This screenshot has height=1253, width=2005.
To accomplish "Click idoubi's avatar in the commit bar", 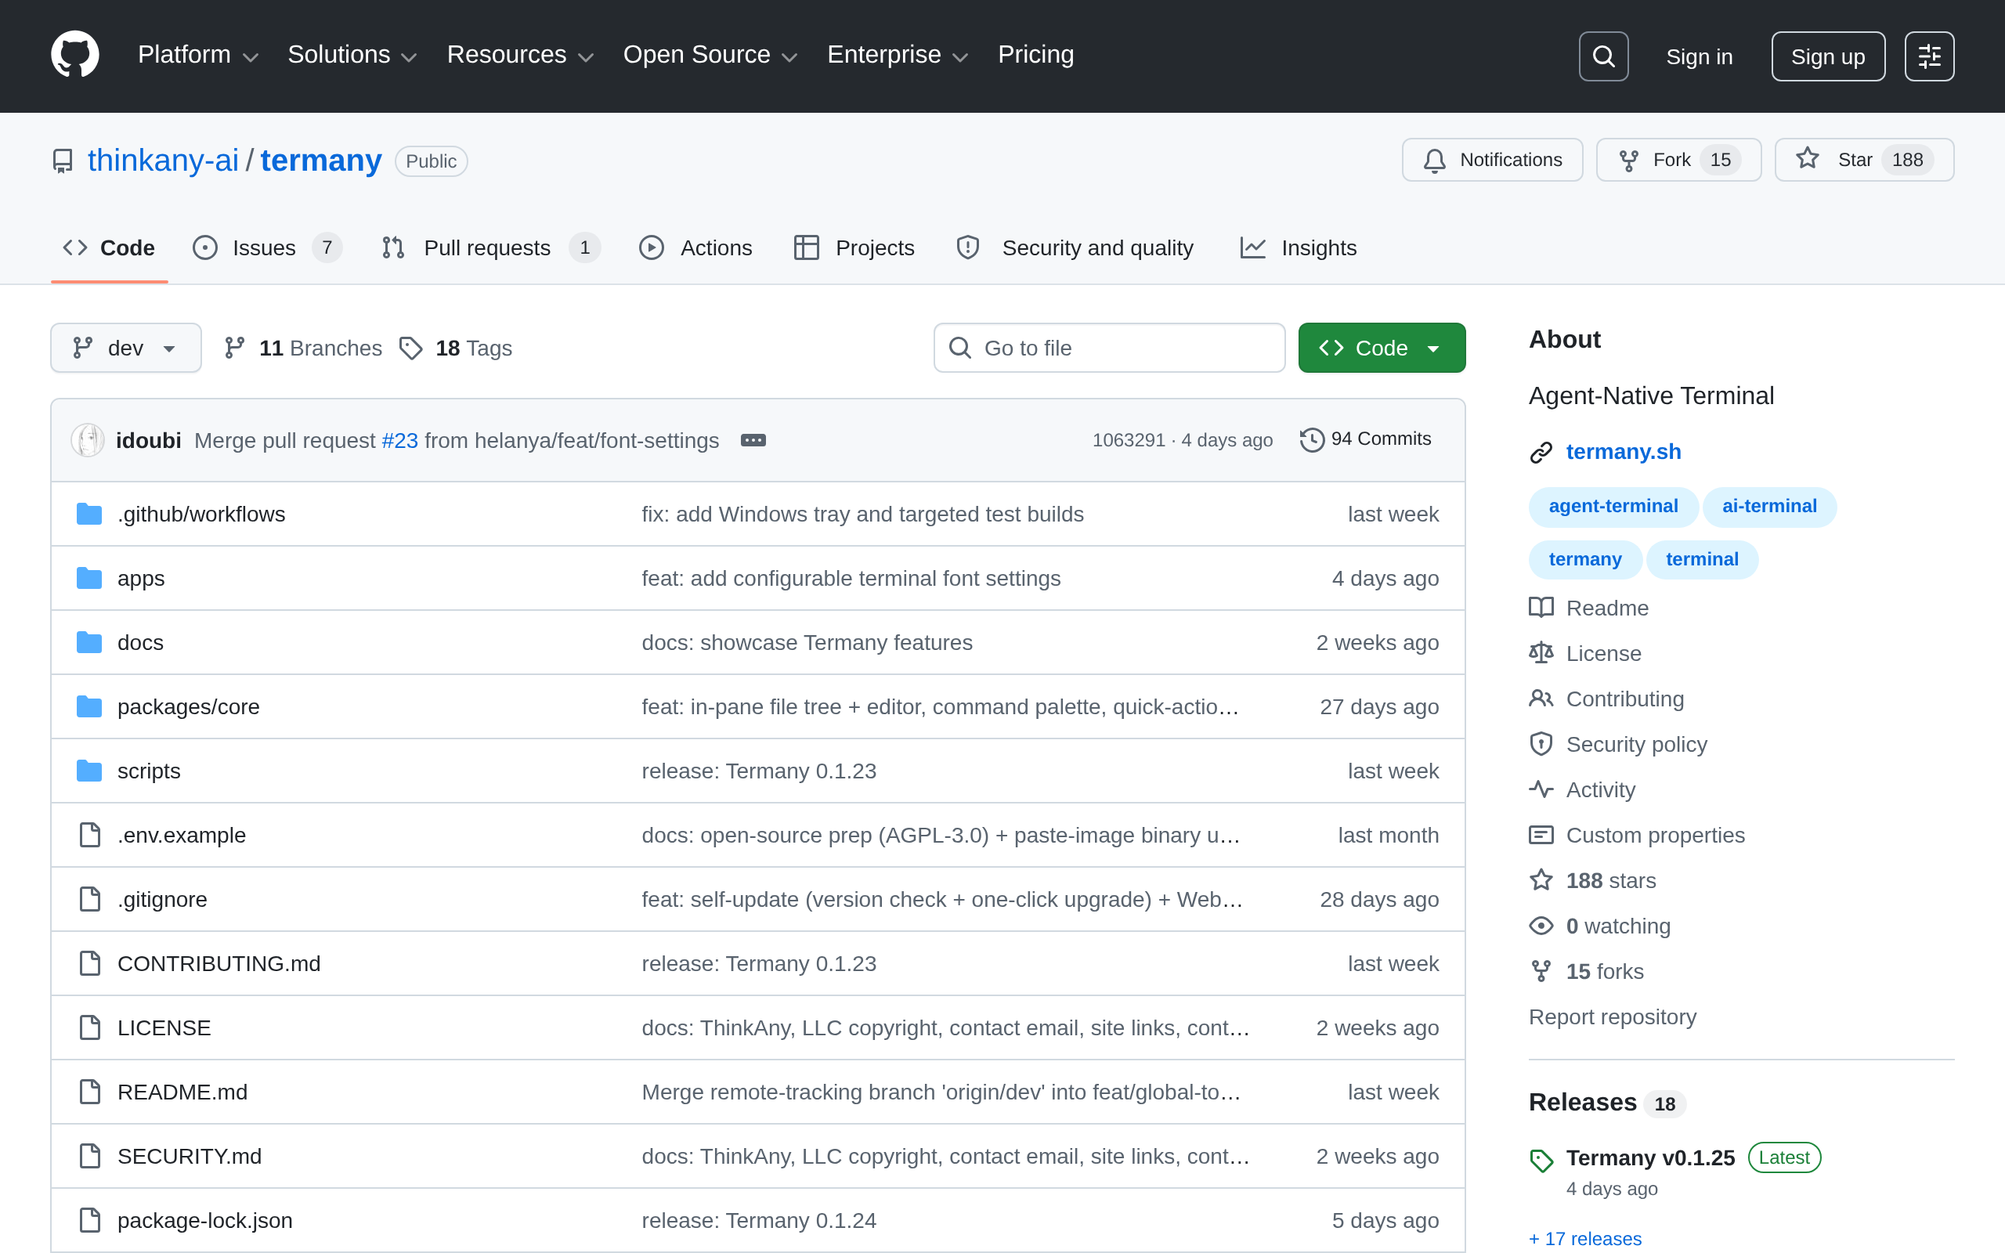I will click(87, 440).
